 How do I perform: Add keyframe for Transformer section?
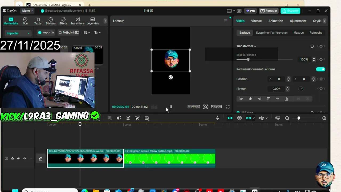[x=321, y=46]
